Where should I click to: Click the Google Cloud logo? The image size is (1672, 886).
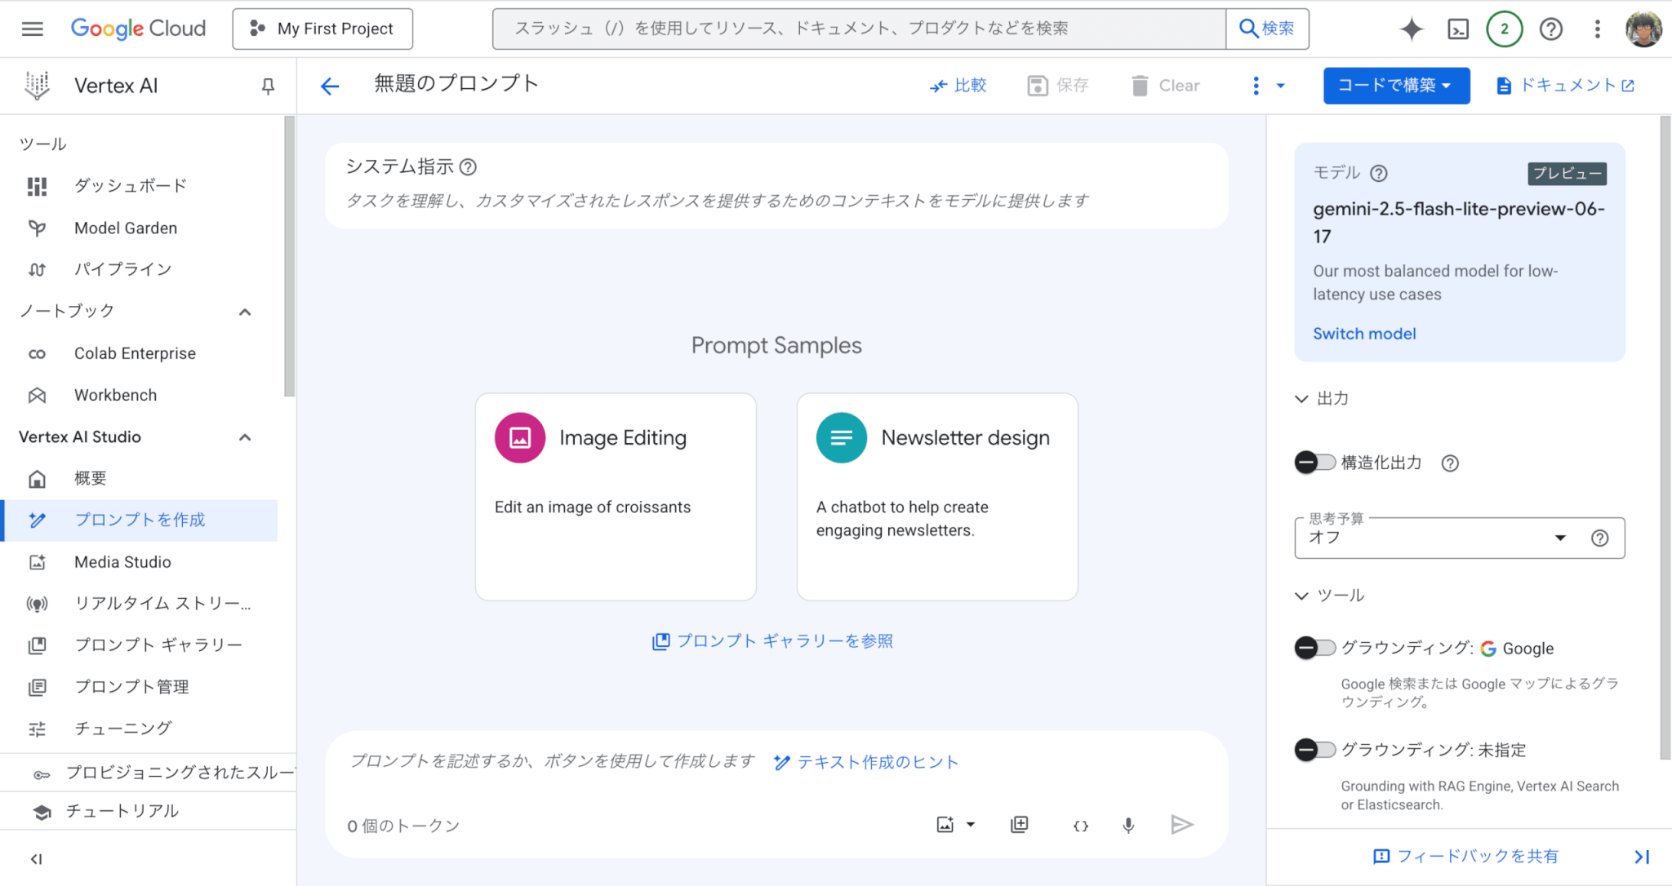(138, 29)
